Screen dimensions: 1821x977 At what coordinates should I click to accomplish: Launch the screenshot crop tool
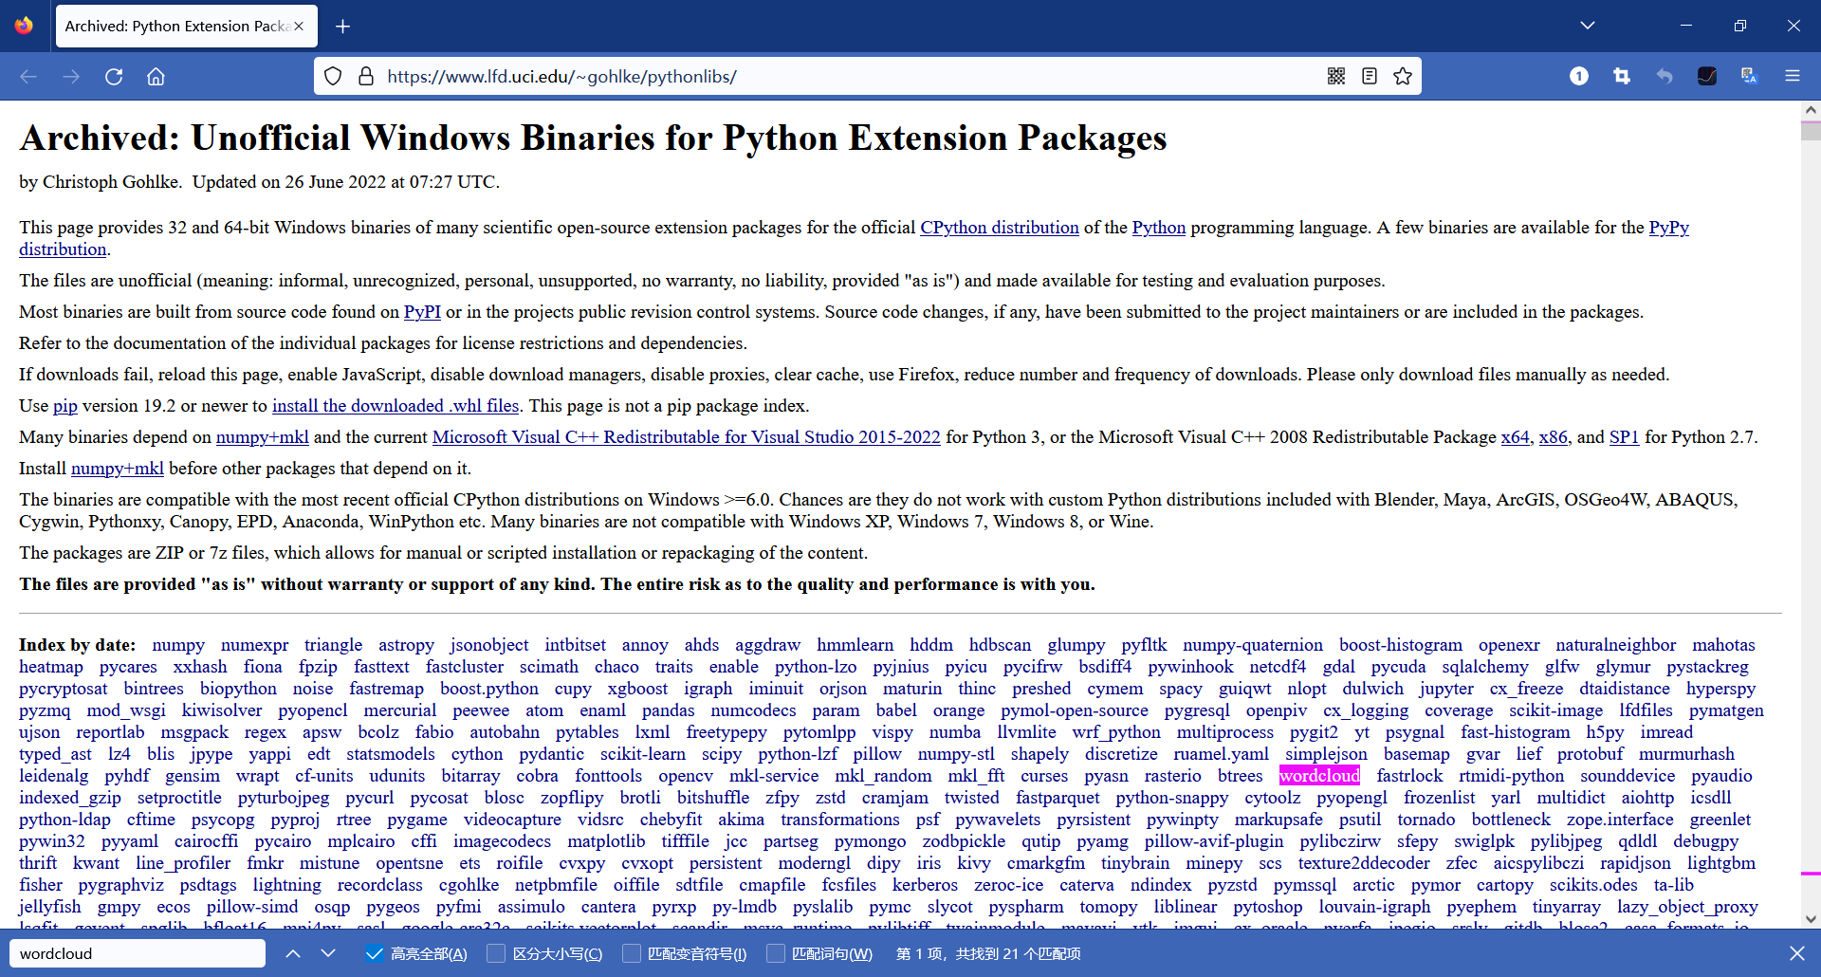click(x=1622, y=76)
